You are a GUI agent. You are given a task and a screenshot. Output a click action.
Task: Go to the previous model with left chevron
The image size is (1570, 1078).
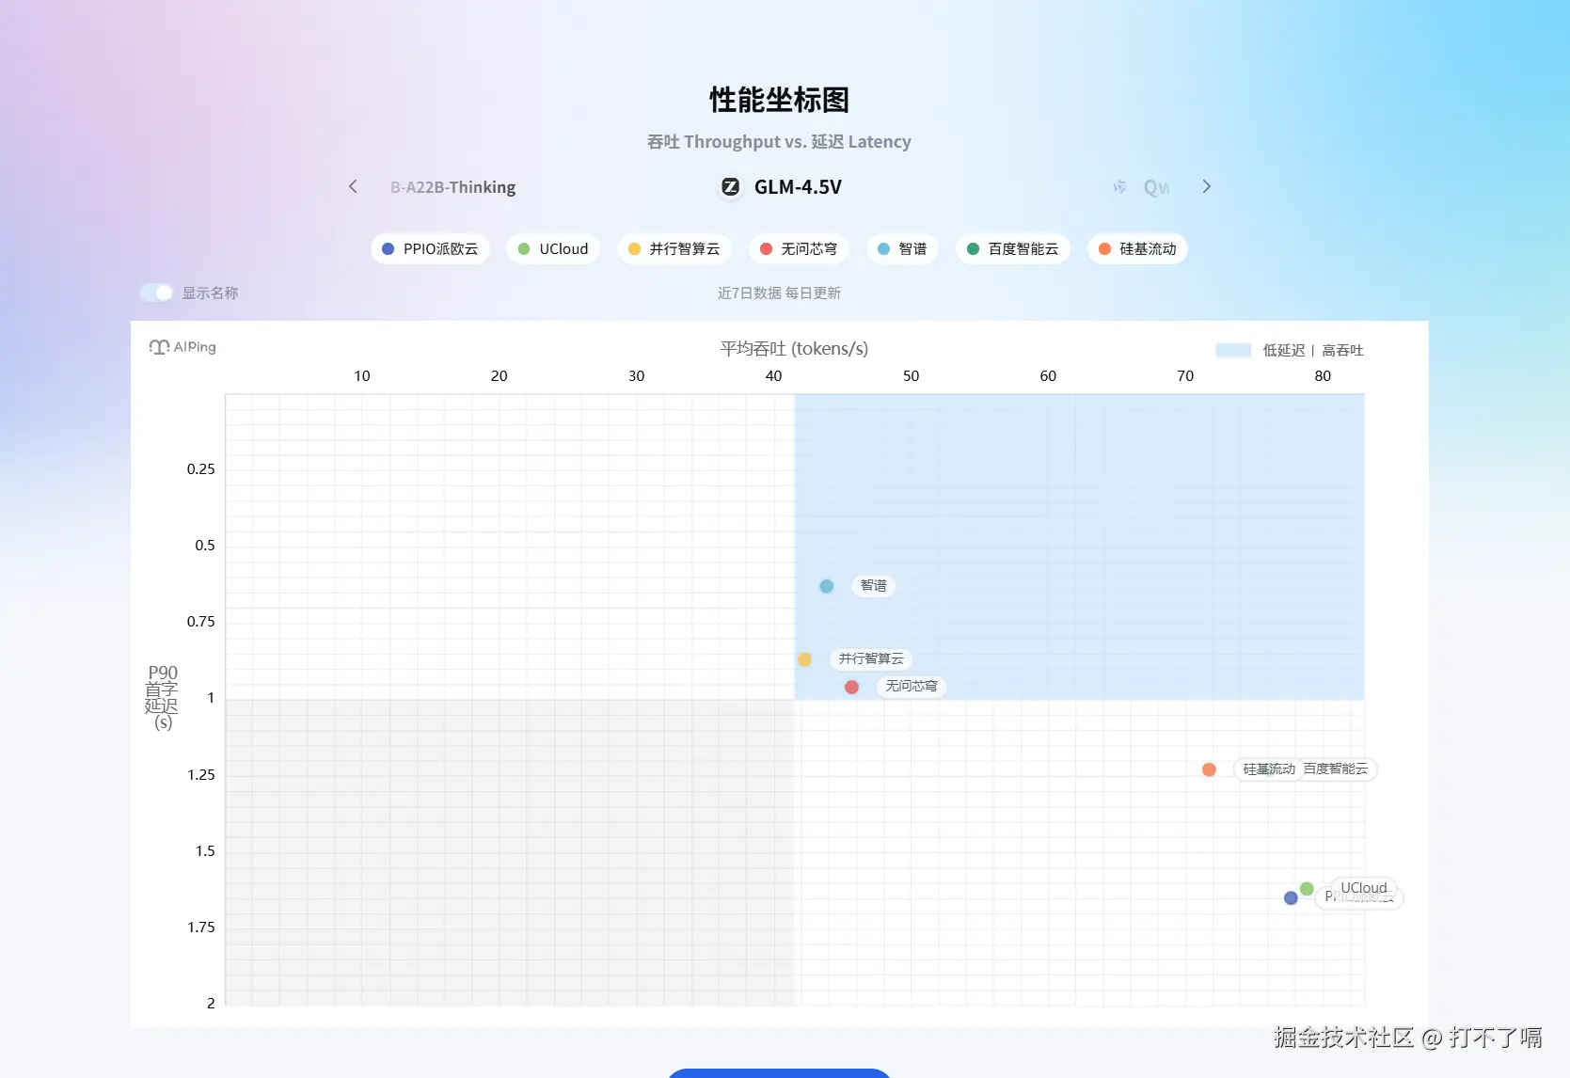tap(353, 186)
